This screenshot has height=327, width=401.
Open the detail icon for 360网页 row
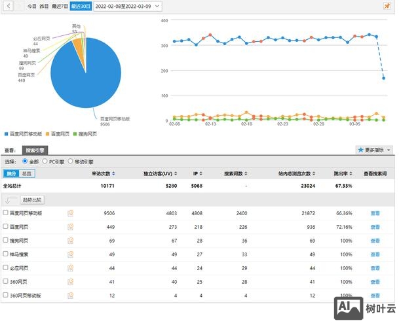coord(70,282)
